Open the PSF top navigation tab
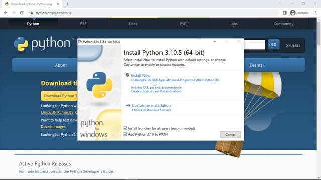 83,24
